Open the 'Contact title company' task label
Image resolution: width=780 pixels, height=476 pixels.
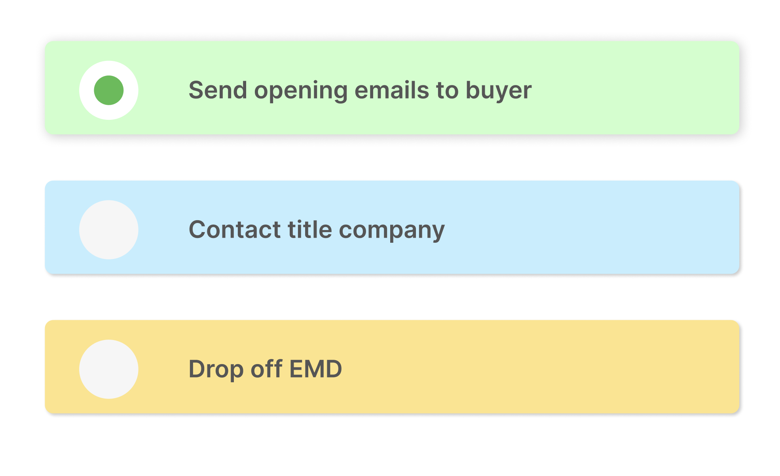tap(317, 230)
